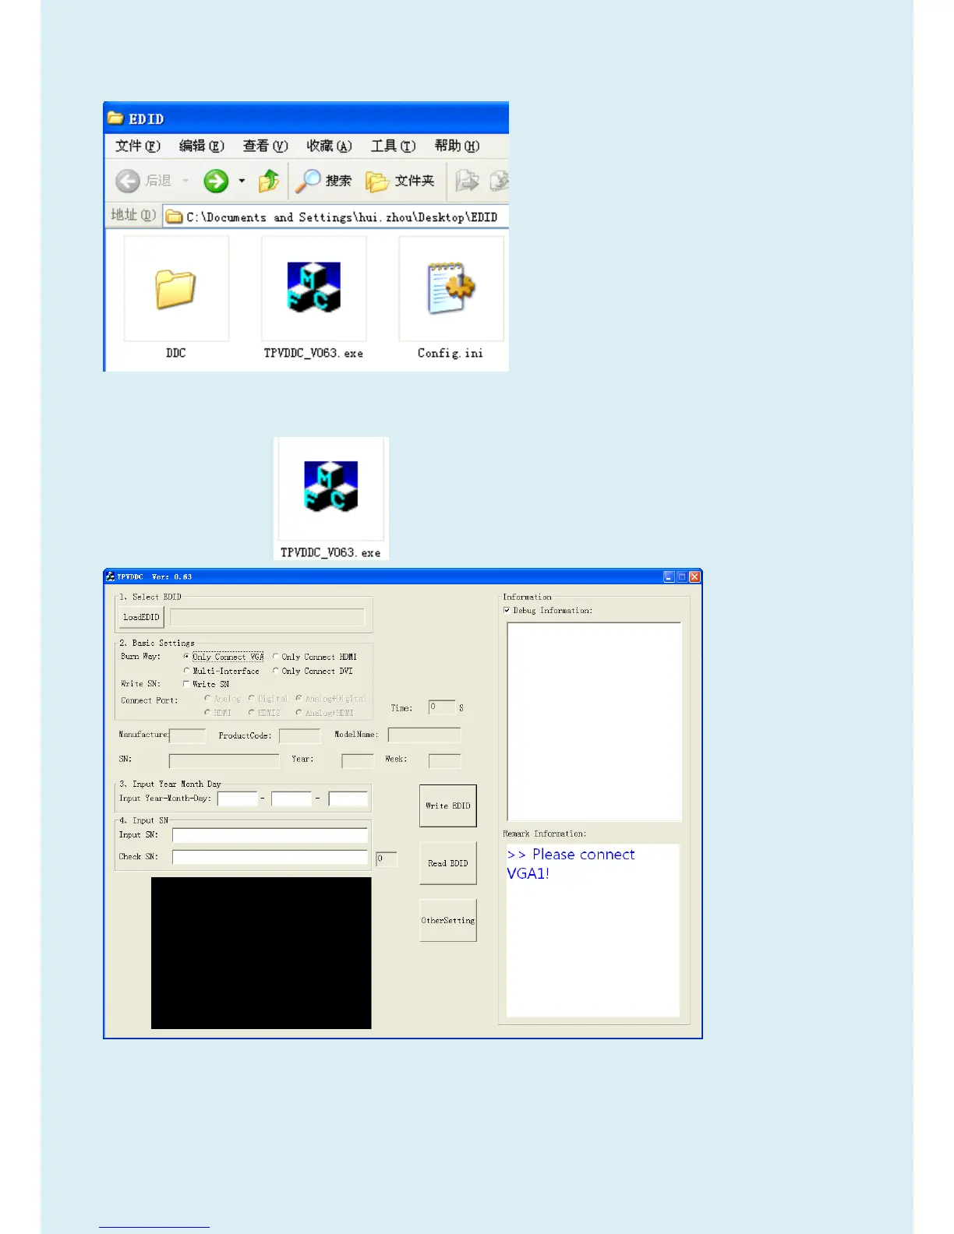The height and width of the screenshot is (1234, 954).
Task: Open the 收藏(A) menu
Action: point(330,146)
